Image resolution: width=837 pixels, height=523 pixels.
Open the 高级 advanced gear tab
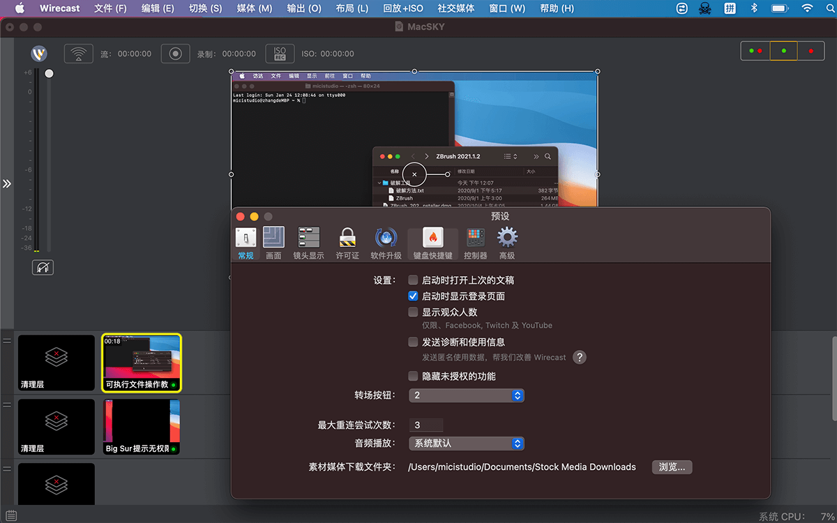pos(507,244)
